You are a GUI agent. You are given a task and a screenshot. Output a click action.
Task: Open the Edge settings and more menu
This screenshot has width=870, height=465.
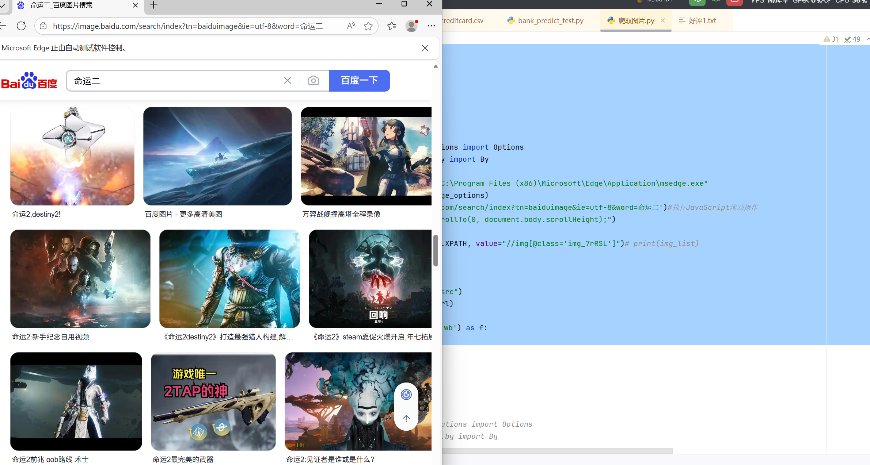[x=431, y=26]
